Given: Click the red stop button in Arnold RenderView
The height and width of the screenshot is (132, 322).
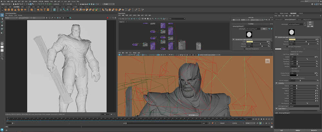Looking at the screenshot, I should 108,18.
